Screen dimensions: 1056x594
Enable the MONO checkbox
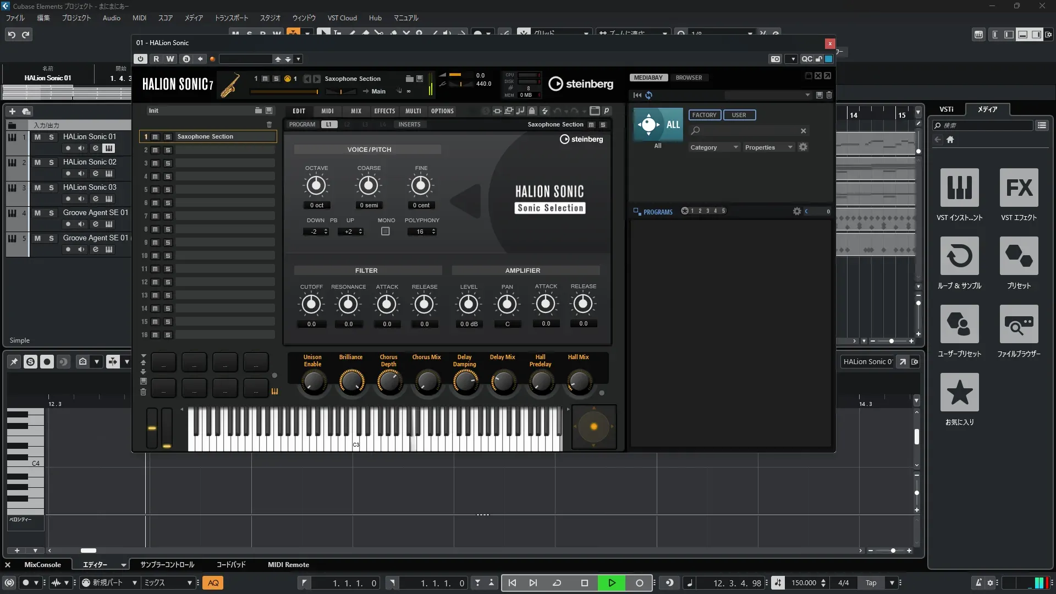tap(386, 232)
